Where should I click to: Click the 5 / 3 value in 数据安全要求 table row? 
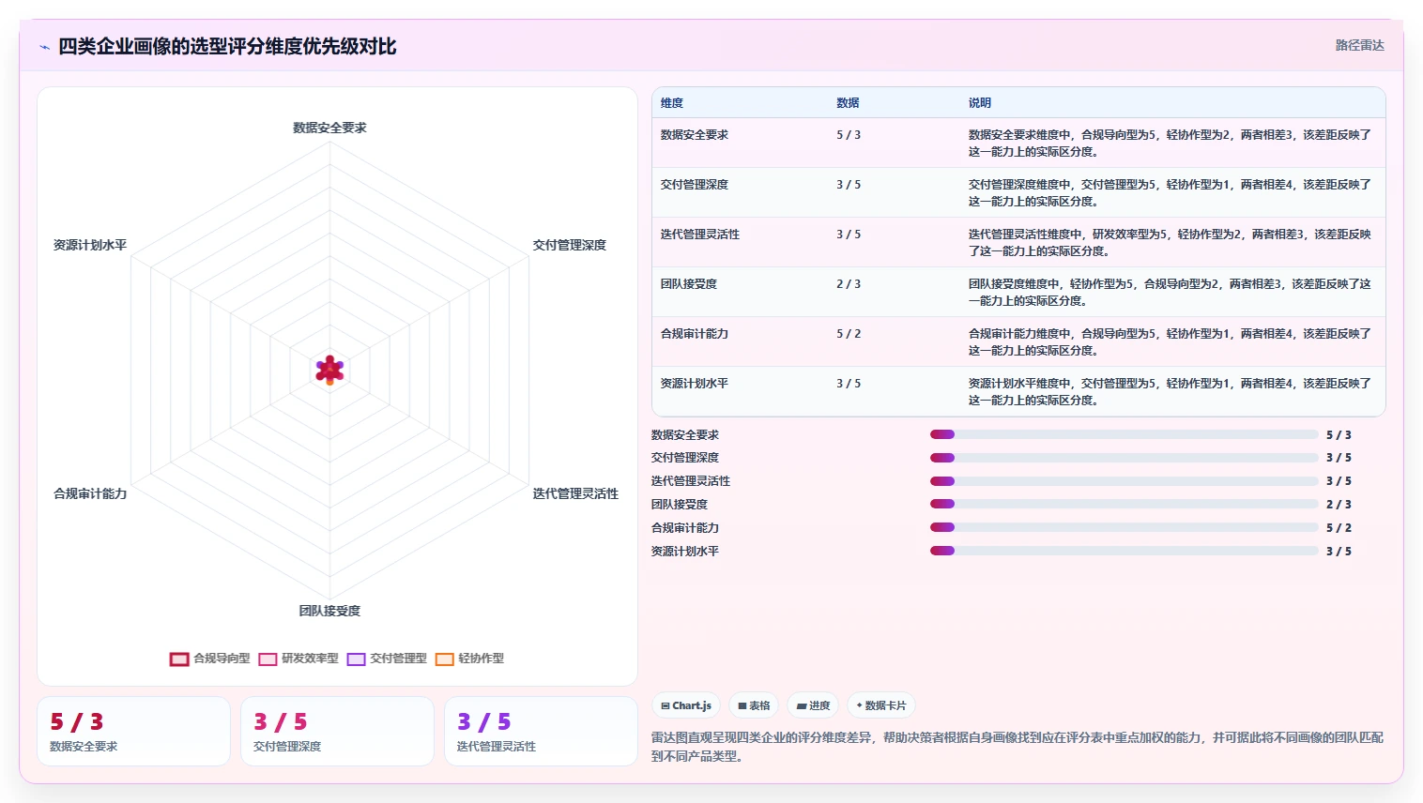(849, 135)
